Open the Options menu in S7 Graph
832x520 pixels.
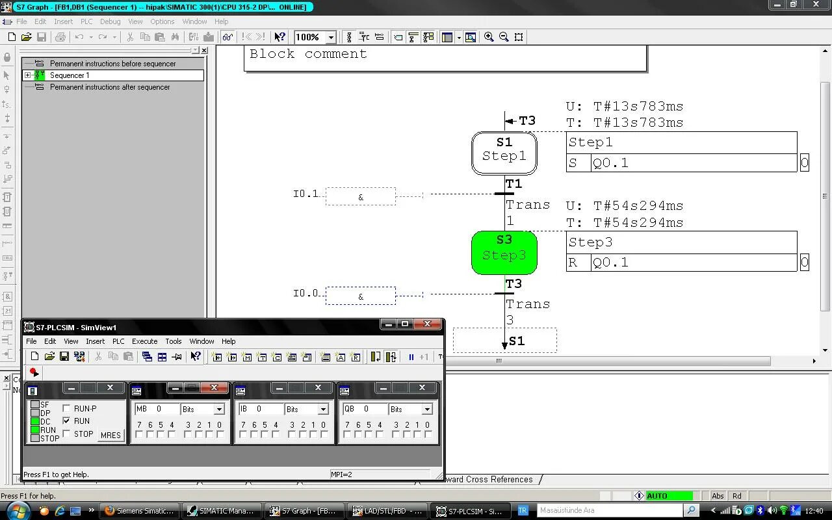[162, 21]
